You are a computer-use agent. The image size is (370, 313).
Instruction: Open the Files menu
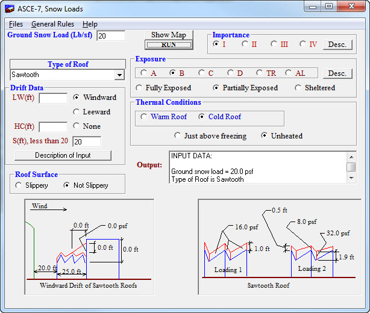click(16, 24)
